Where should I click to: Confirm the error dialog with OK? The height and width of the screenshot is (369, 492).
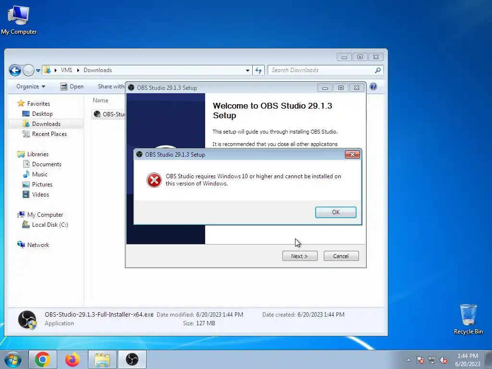(x=335, y=212)
